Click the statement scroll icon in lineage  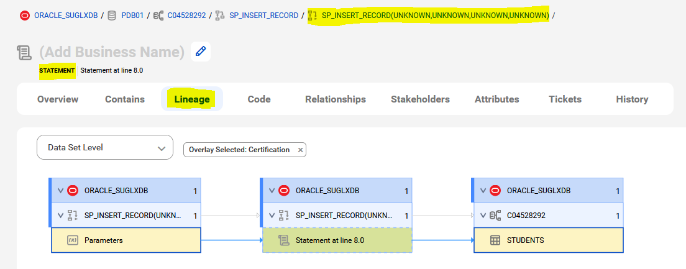click(284, 240)
